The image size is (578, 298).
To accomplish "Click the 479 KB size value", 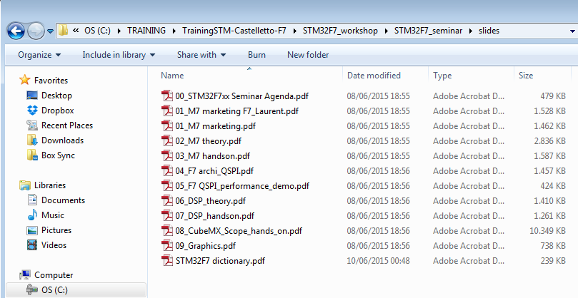I will click(553, 96).
